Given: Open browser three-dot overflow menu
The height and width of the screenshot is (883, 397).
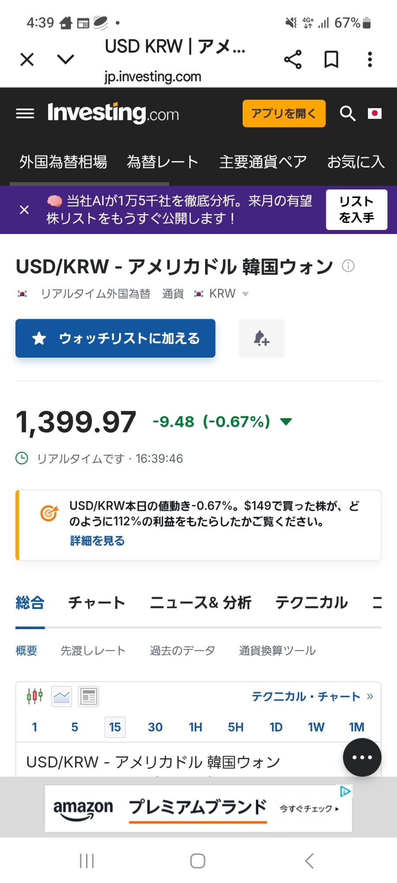Looking at the screenshot, I should click(370, 60).
